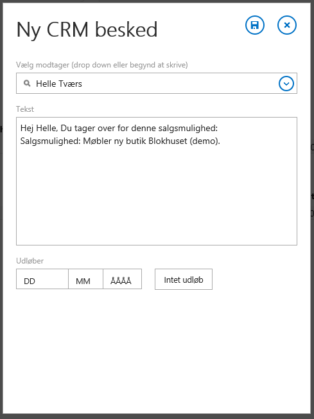Click empty area inside the Tekst box
Screen dimensions: 314x419
click(157, 195)
